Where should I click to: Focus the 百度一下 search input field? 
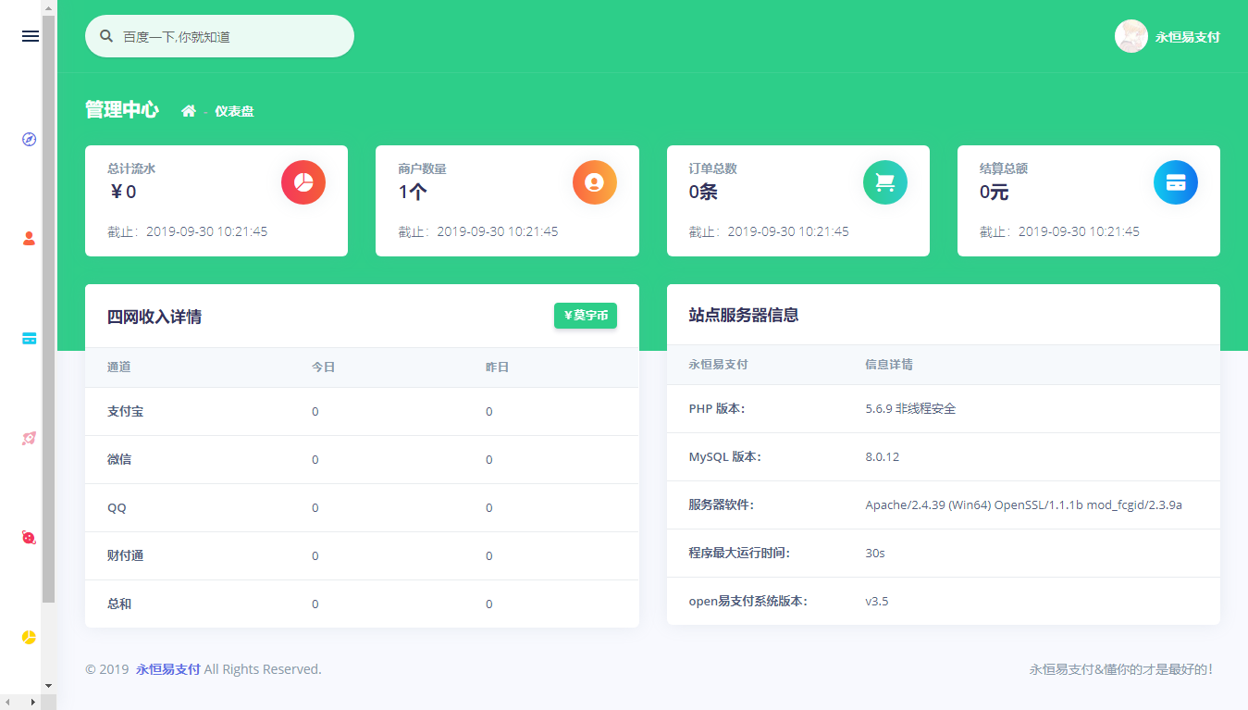coord(231,37)
